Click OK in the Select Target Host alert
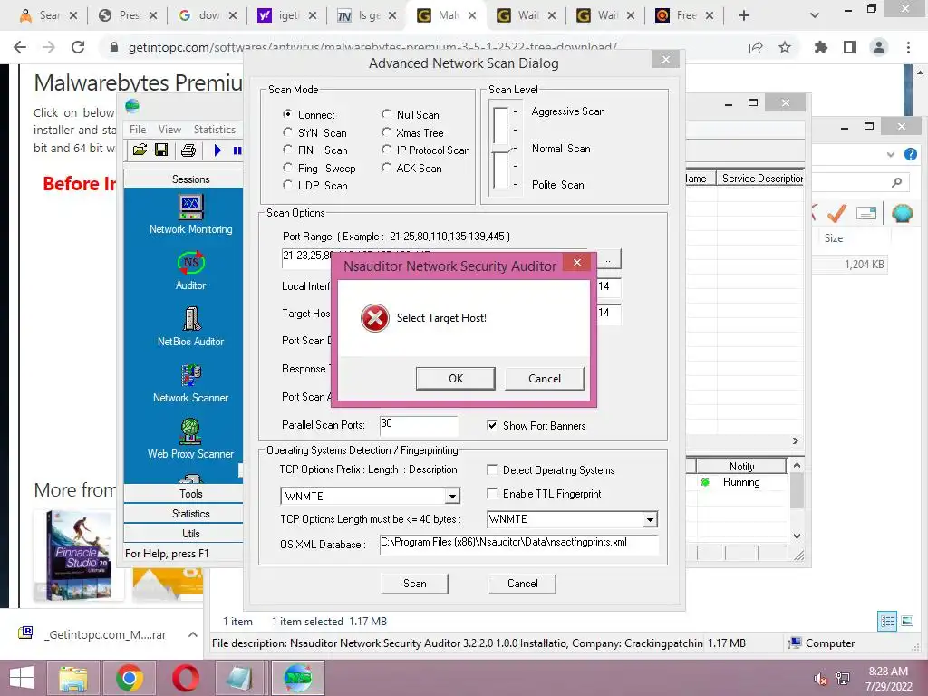 (x=455, y=378)
